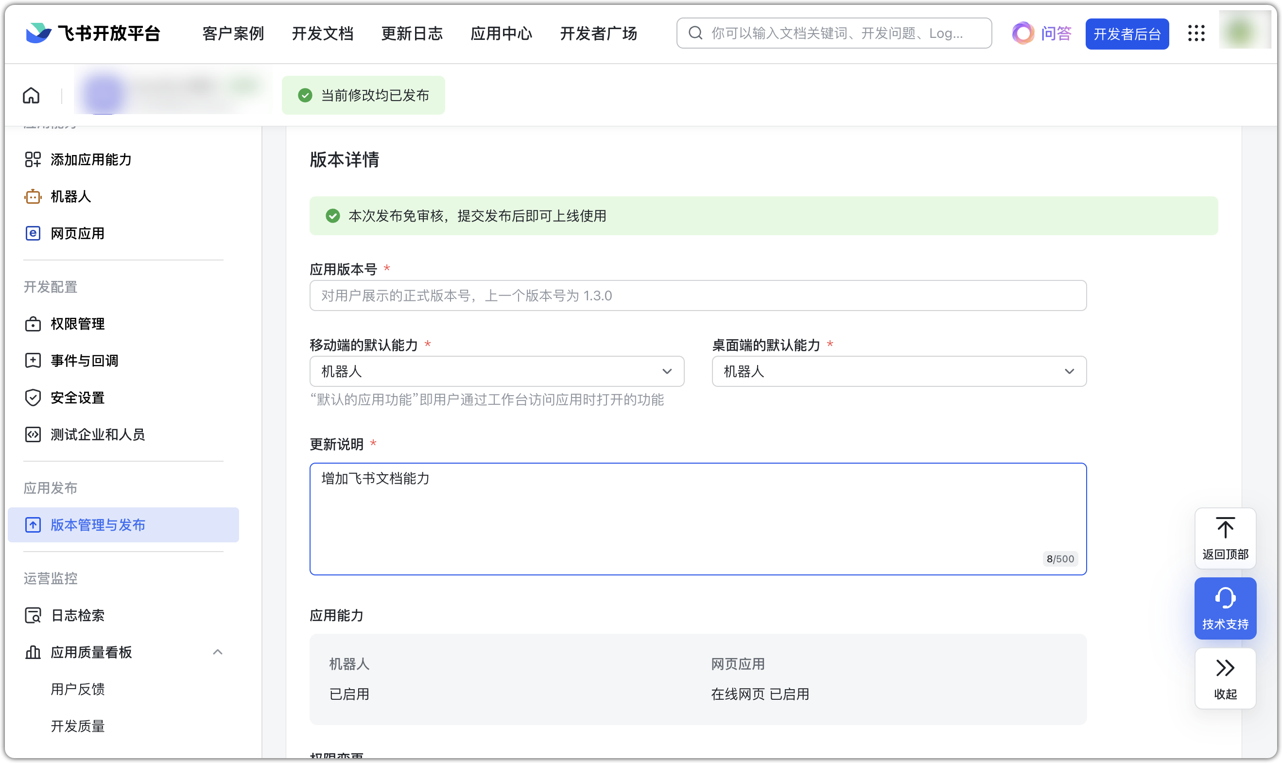Click the 测试企业和人员 sidebar icon
The width and height of the screenshot is (1282, 763).
[33, 434]
